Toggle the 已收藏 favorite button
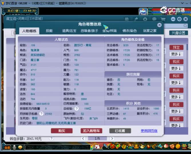 click(120, 131)
